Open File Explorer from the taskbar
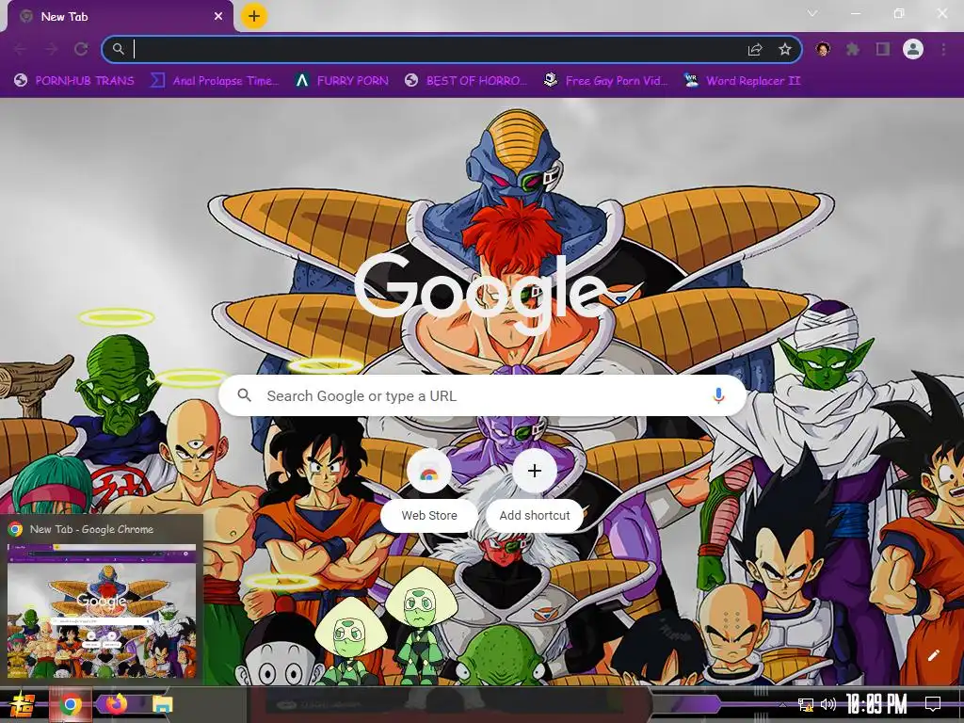The image size is (964, 723). coord(162,704)
